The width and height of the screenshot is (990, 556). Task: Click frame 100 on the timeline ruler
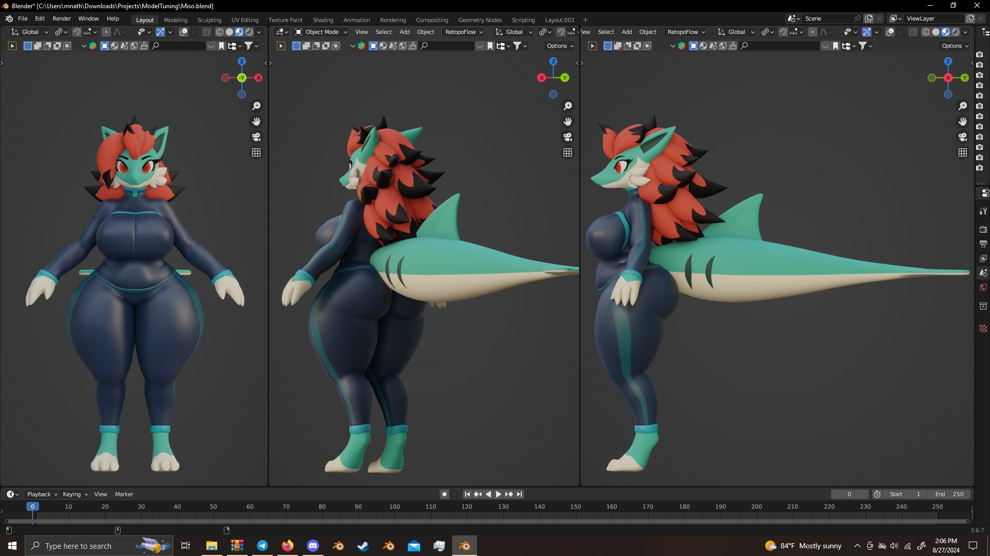pyautogui.click(x=394, y=507)
